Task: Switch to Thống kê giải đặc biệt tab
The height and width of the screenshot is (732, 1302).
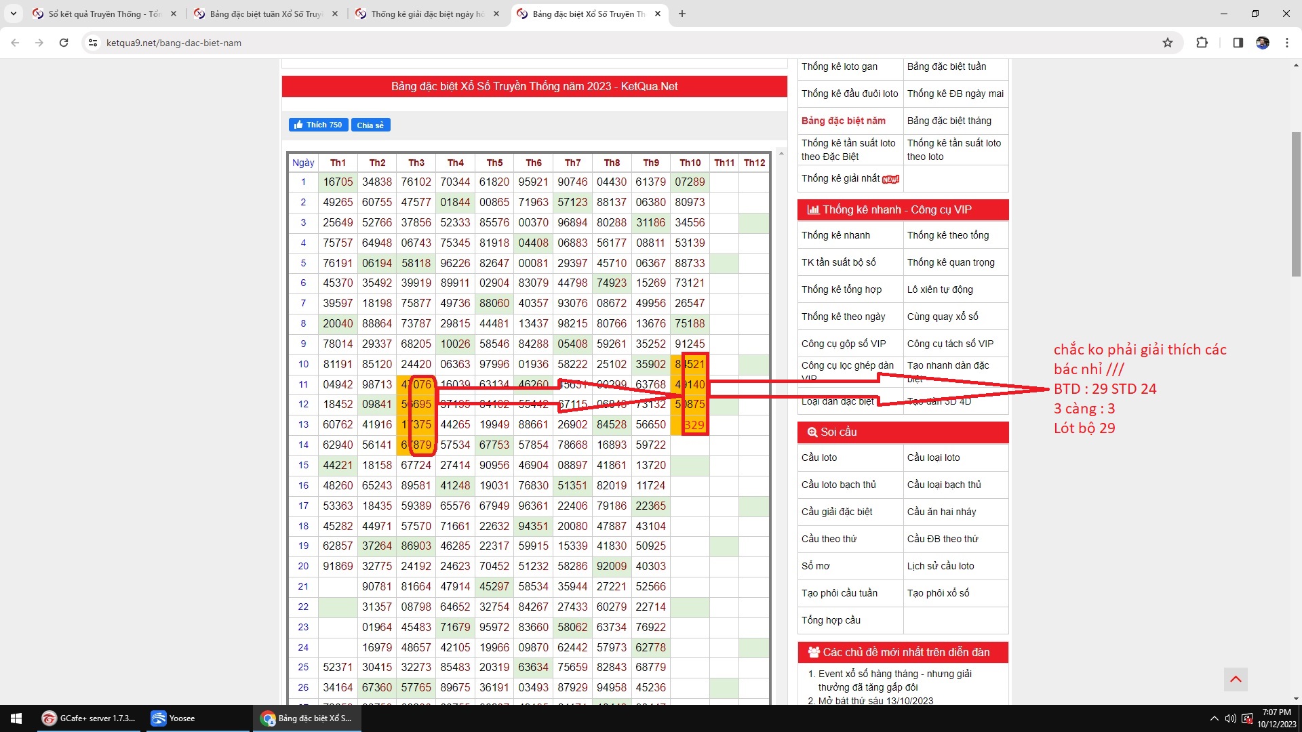Action: click(x=427, y=14)
